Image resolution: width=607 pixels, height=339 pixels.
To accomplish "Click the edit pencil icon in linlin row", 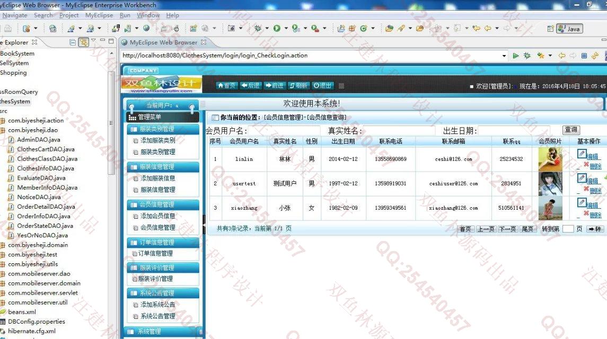I will 582,154.
